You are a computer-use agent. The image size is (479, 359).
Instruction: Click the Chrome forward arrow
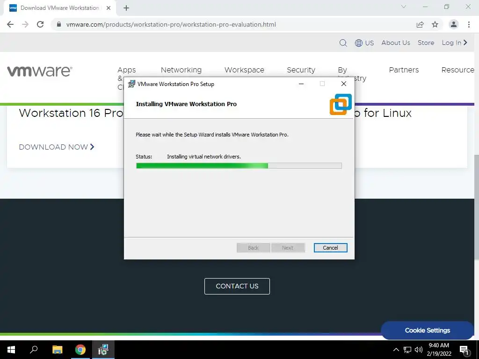[25, 24]
